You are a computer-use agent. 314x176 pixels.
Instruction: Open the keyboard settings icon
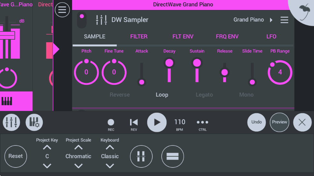point(34,122)
